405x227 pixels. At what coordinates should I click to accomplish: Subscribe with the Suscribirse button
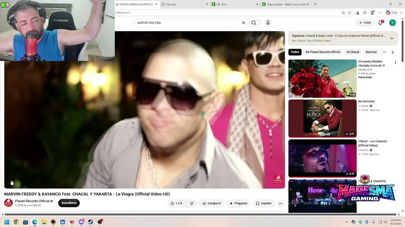[69, 203]
